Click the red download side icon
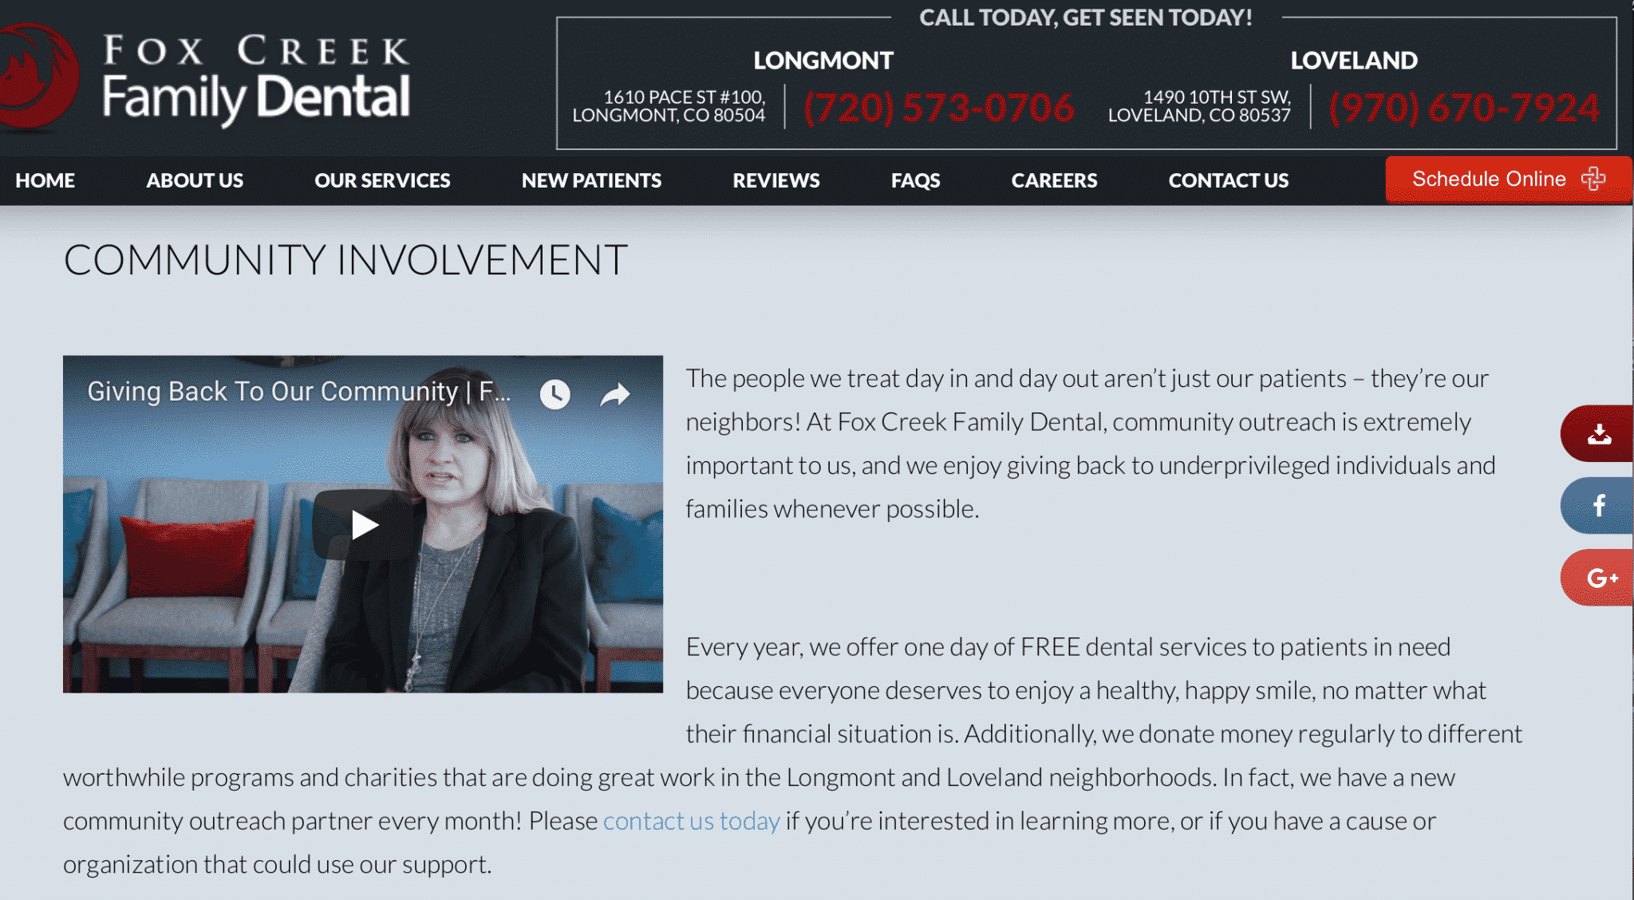The width and height of the screenshot is (1634, 900). [1598, 434]
